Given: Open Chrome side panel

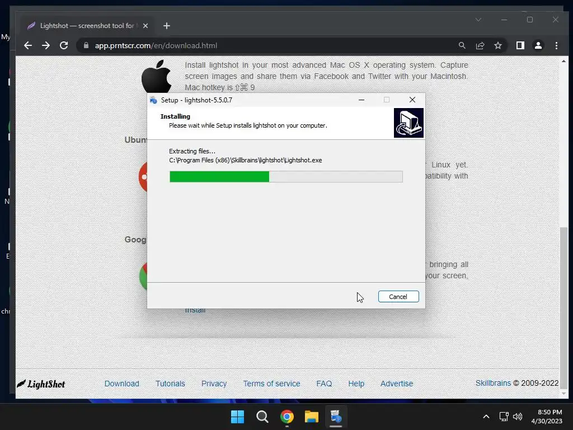Looking at the screenshot, I should tap(520, 45).
